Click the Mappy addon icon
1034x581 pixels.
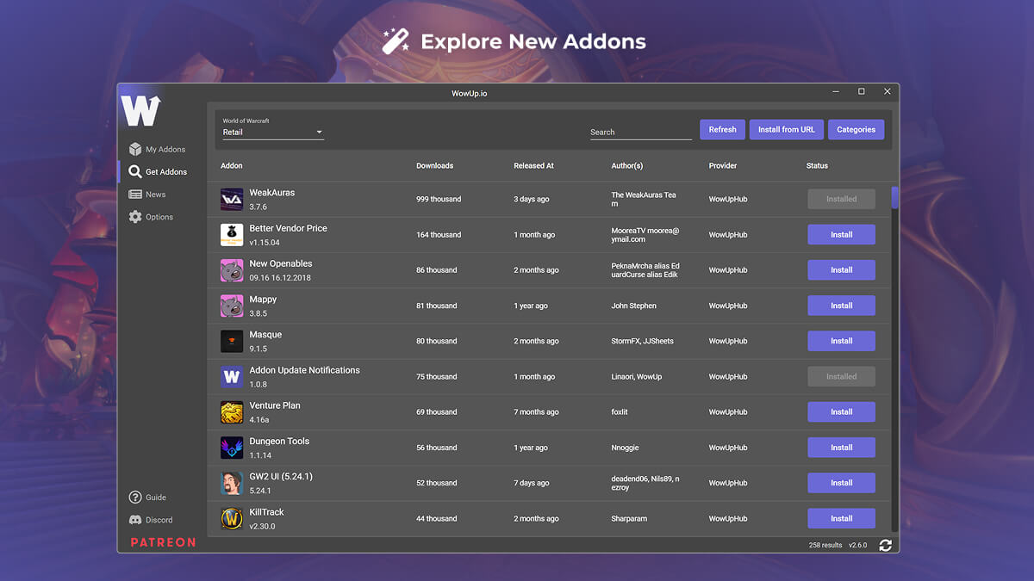232,306
